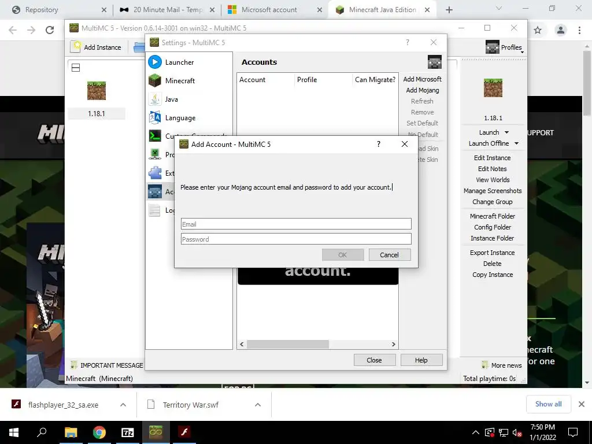Expand Territory War.swf download options
The height and width of the screenshot is (444, 592).
(258, 405)
